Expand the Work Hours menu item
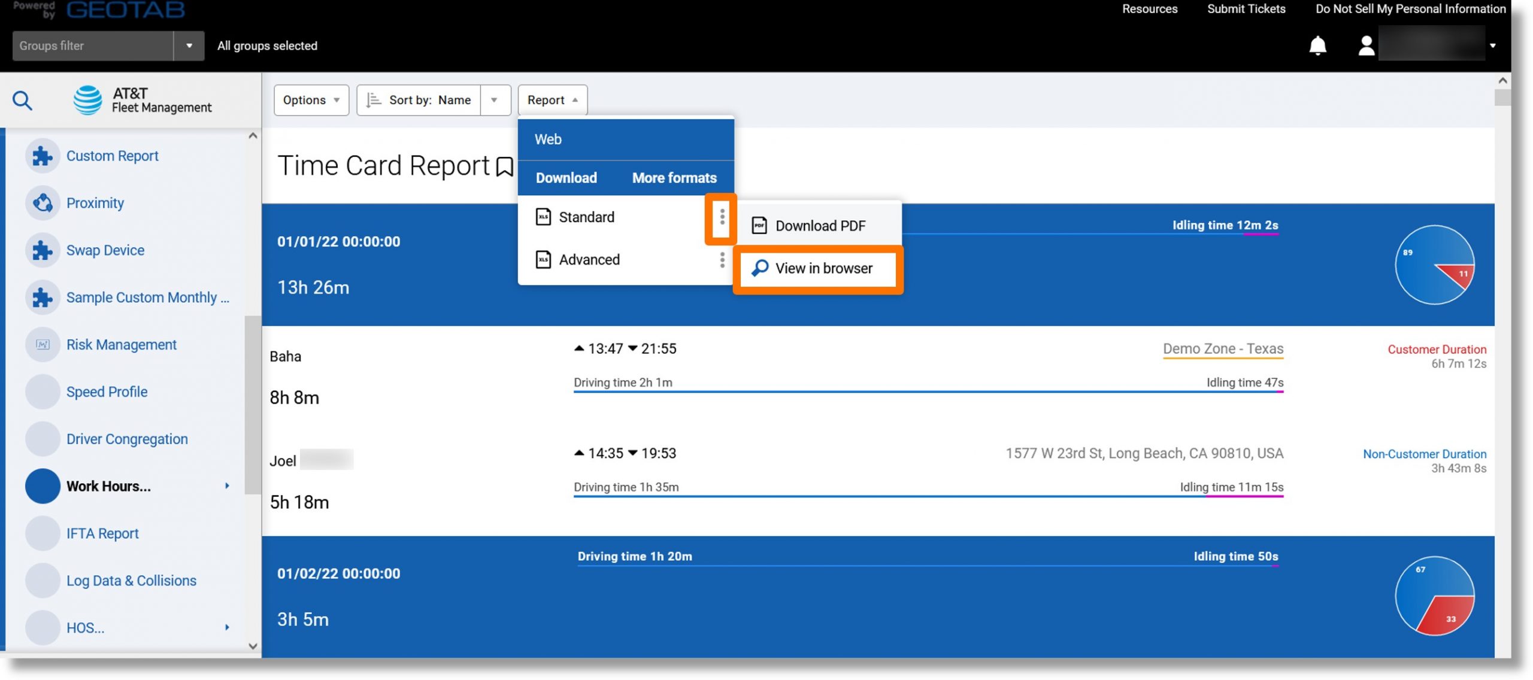This screenshot has height=680, width=1533. [x=227, y=485]
